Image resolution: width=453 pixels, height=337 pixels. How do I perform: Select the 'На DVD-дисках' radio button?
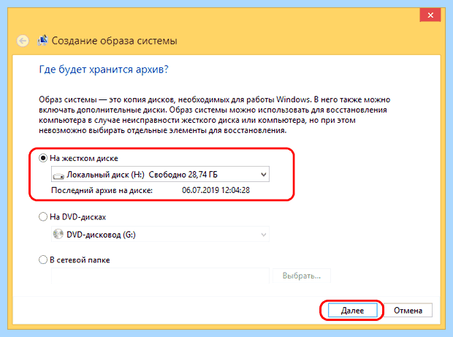[43, 216]
